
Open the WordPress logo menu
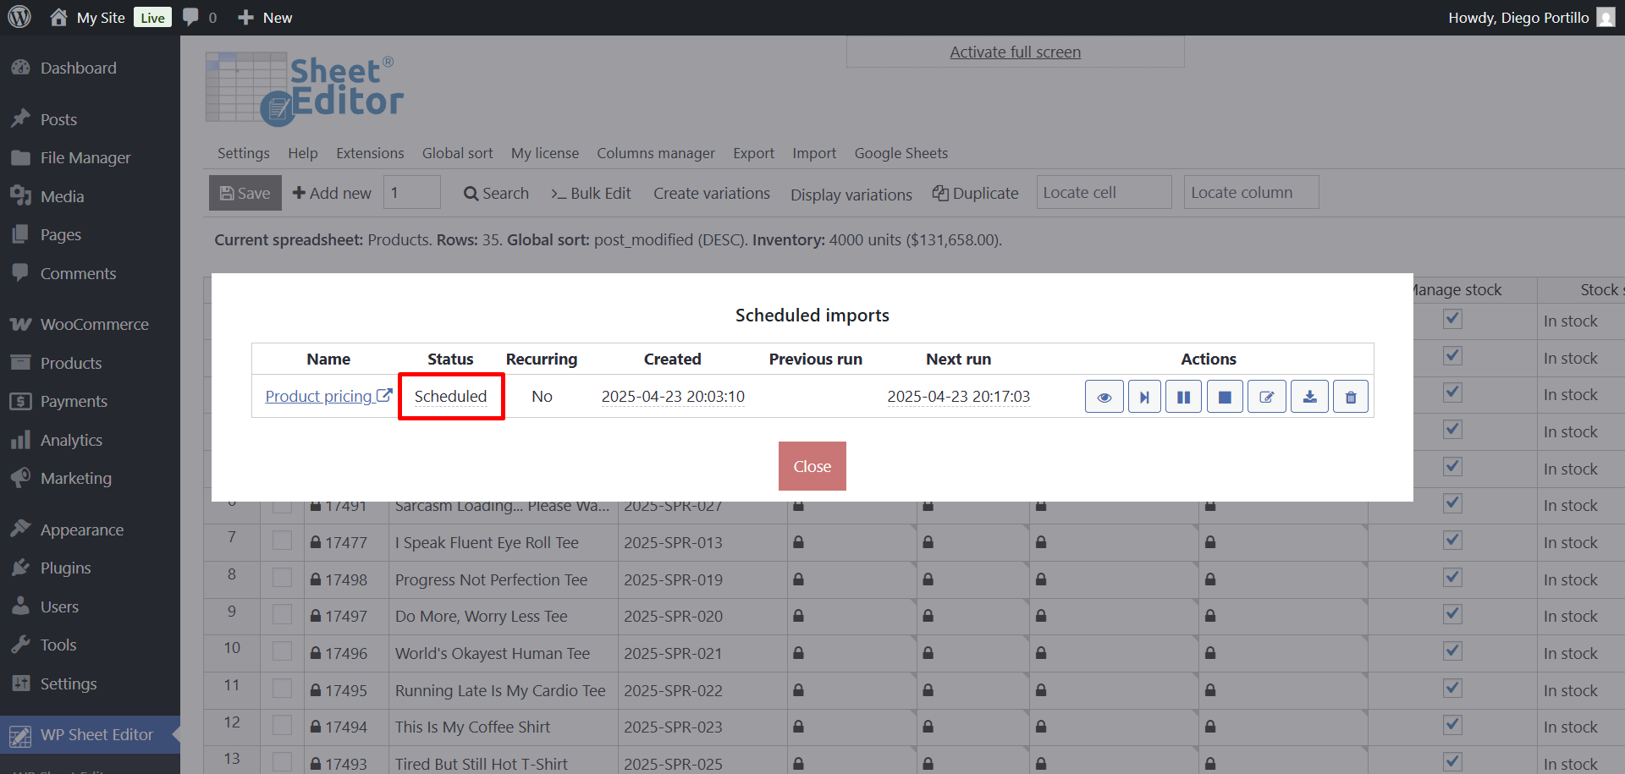coord(19,17)
